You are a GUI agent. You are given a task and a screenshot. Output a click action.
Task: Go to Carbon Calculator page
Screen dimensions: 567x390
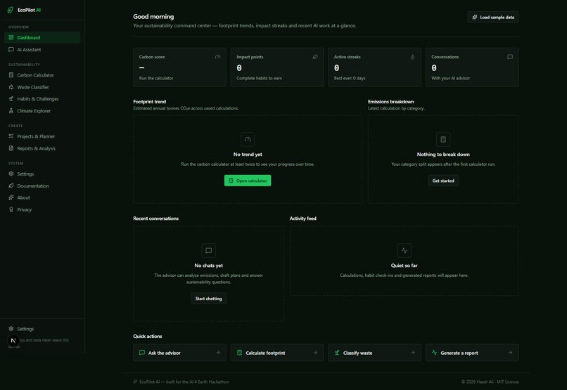42,75
